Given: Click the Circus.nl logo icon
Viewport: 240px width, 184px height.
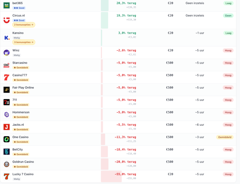Looking at the screenshot, I should point(6,20).
